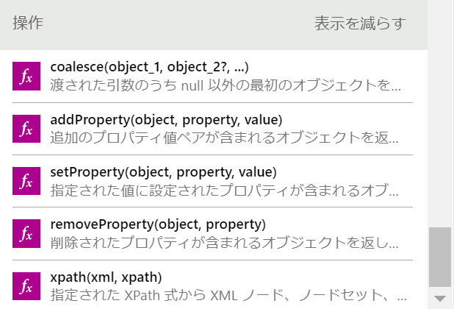The image size is (454, 309).
Task: Insert setProperty(object, property, value) expression
Action: point(163,172)
